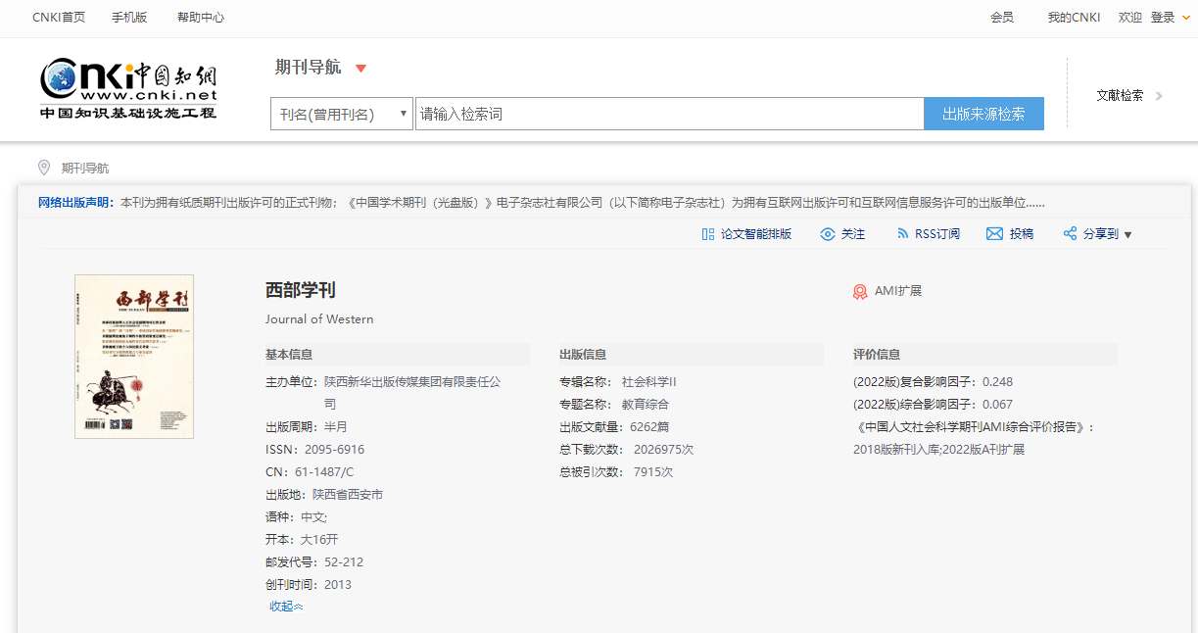Open the 手机版 link

tap(129, 18)
